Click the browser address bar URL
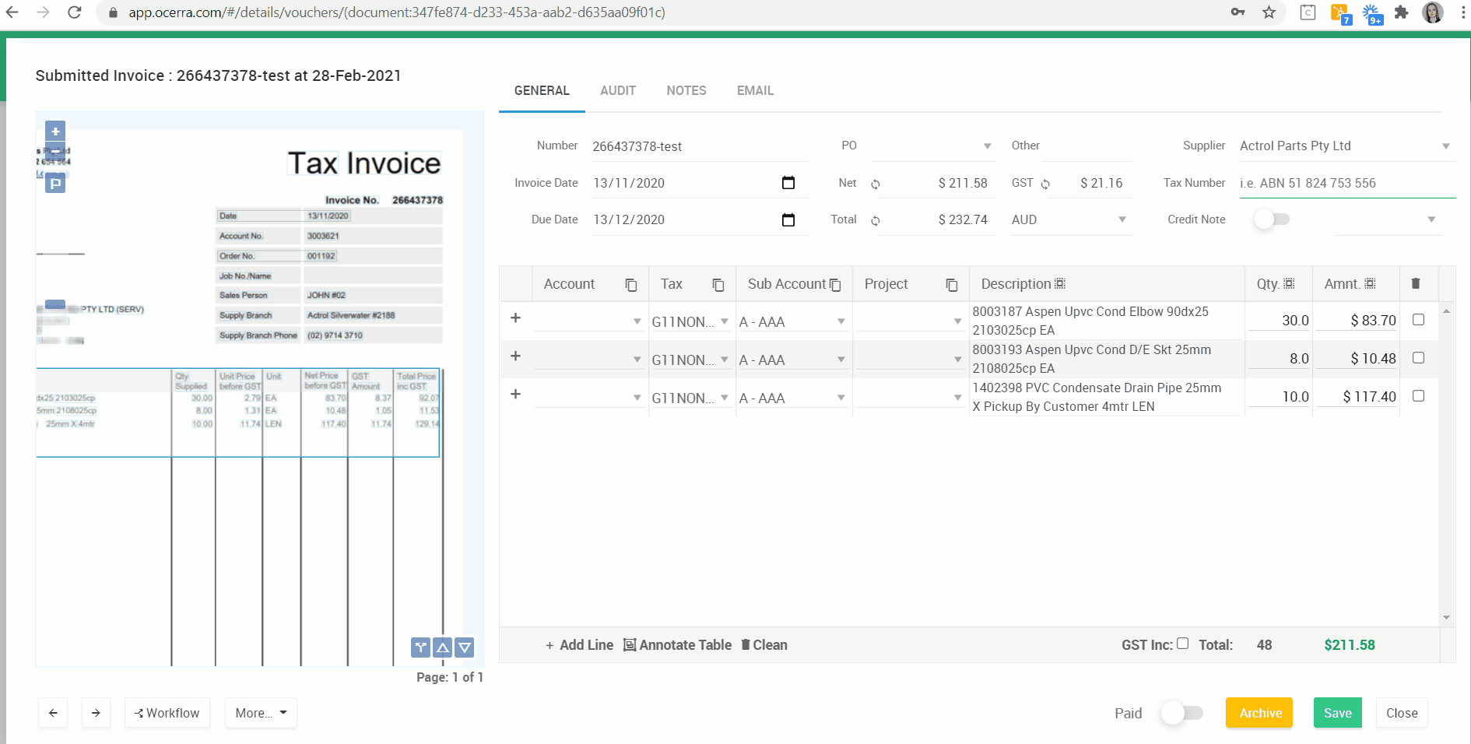Viewport: 1471px width, 744px height. click(x=397, y=12)
